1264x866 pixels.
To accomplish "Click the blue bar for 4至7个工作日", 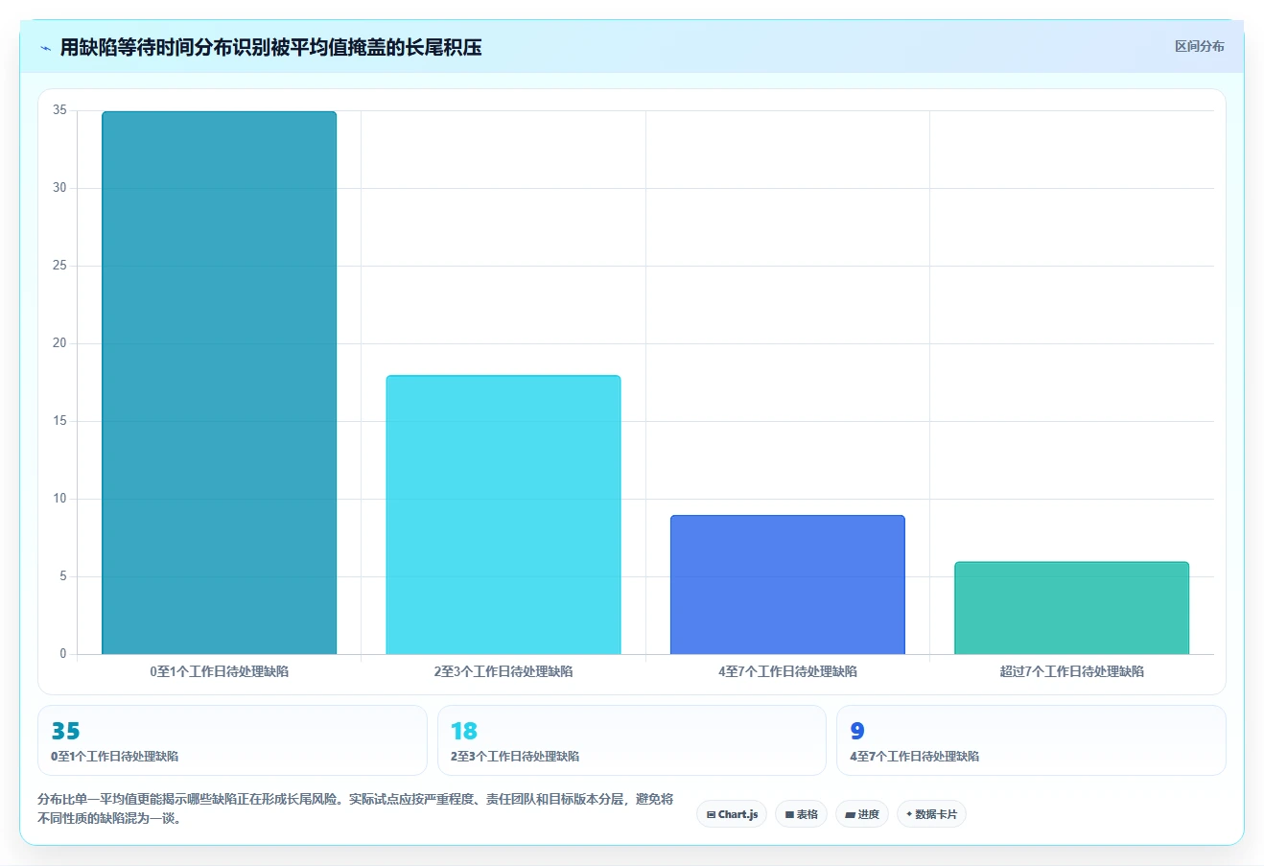I will tap(787, 585).
